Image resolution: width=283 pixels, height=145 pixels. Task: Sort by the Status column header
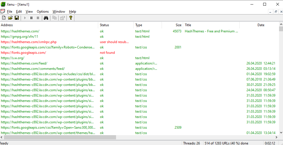click(116, 25)
